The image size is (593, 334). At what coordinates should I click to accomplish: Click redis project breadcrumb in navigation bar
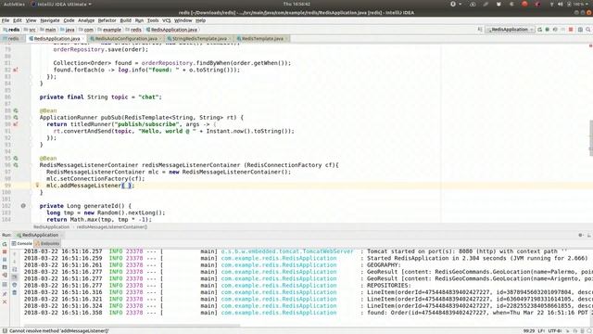tap(11, 30)
